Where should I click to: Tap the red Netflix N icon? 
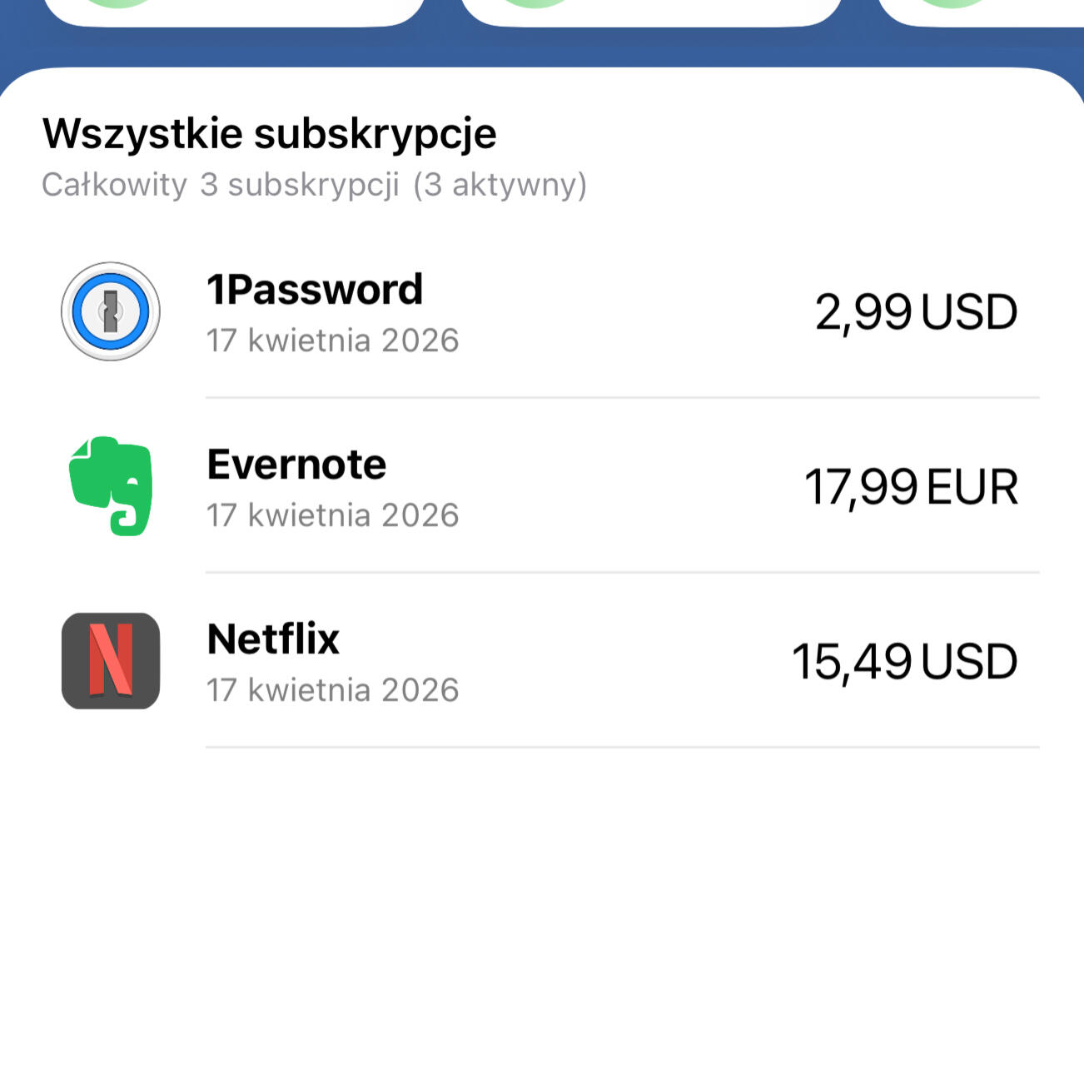[111, 661]
